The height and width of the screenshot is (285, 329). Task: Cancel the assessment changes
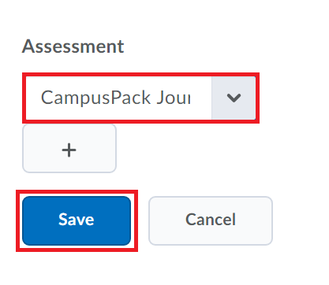211,220
